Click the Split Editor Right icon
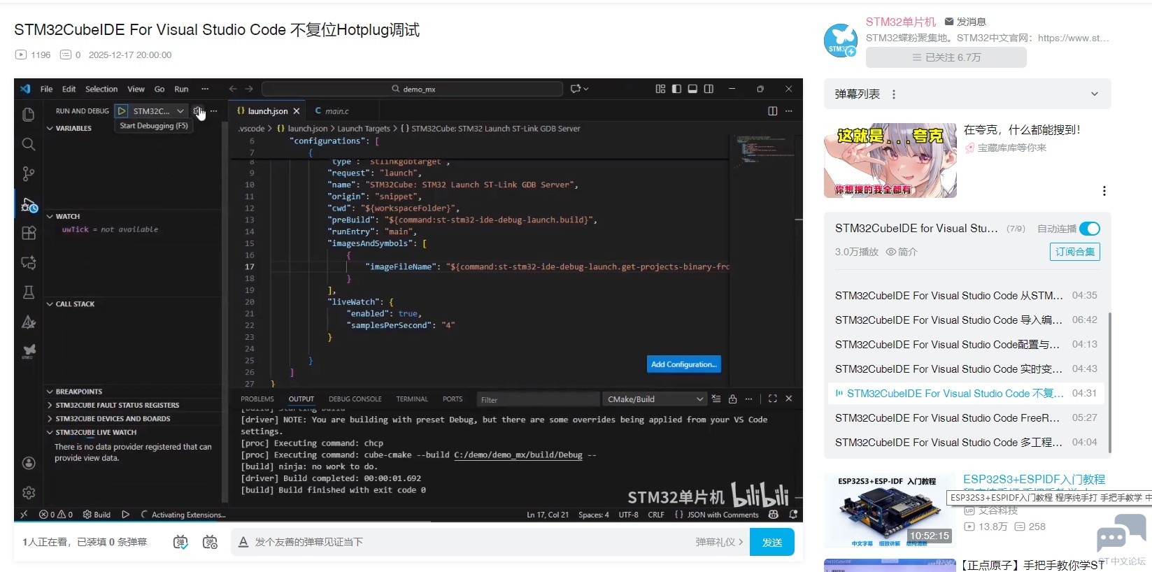 point(773,111)
